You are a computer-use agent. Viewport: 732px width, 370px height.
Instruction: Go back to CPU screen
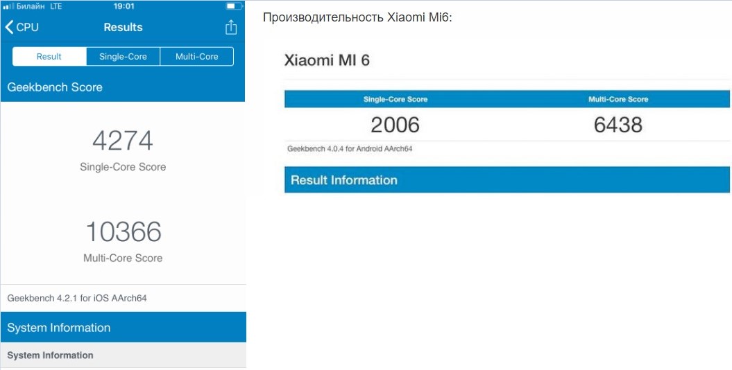(22, 27)
